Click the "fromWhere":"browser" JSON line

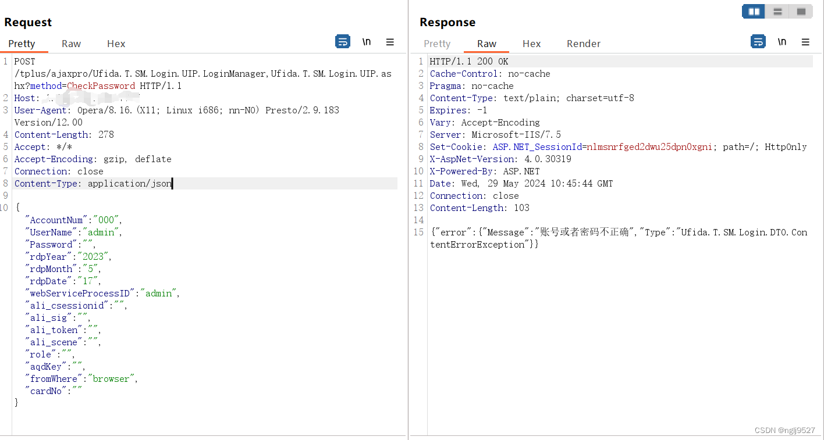[x=81, y=379]
